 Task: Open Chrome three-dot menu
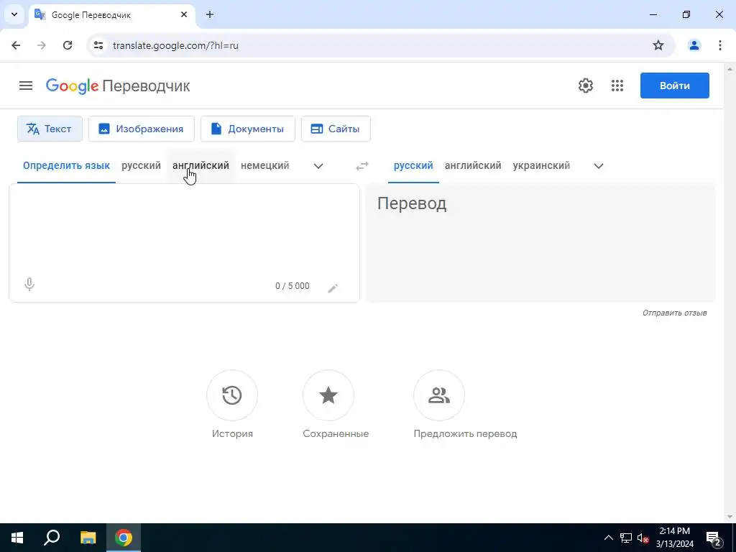pyautogui.click(x=719, y=45)
